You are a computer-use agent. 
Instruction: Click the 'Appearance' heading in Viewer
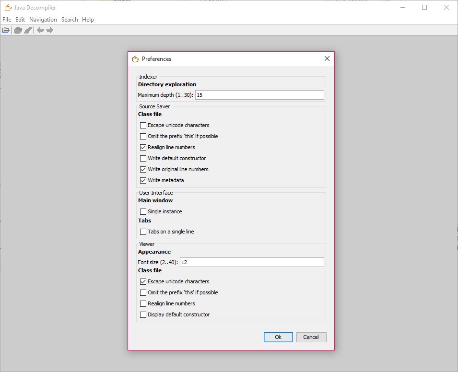[x=154, y=252]
